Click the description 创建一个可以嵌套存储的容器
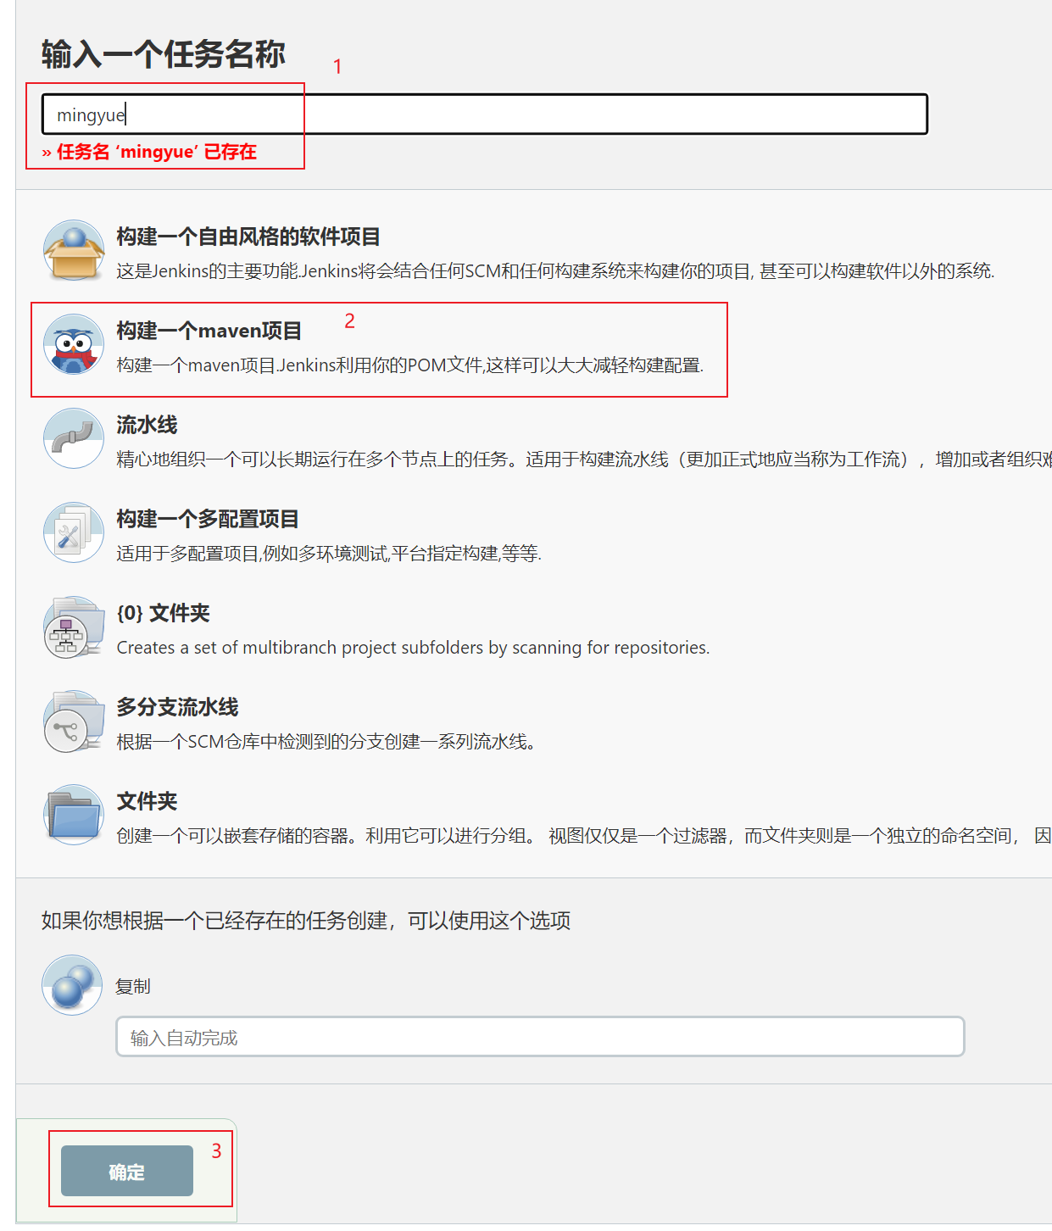 coord(584,835)
